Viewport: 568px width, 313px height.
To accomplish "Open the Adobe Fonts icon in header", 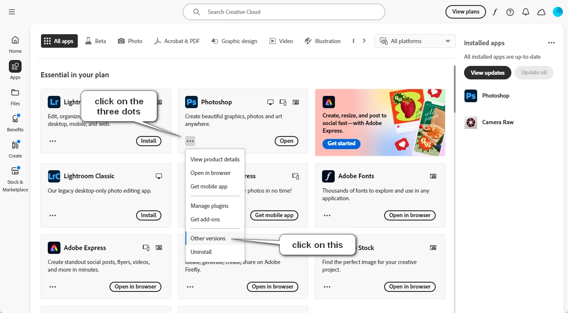I will tap(495, 12).
